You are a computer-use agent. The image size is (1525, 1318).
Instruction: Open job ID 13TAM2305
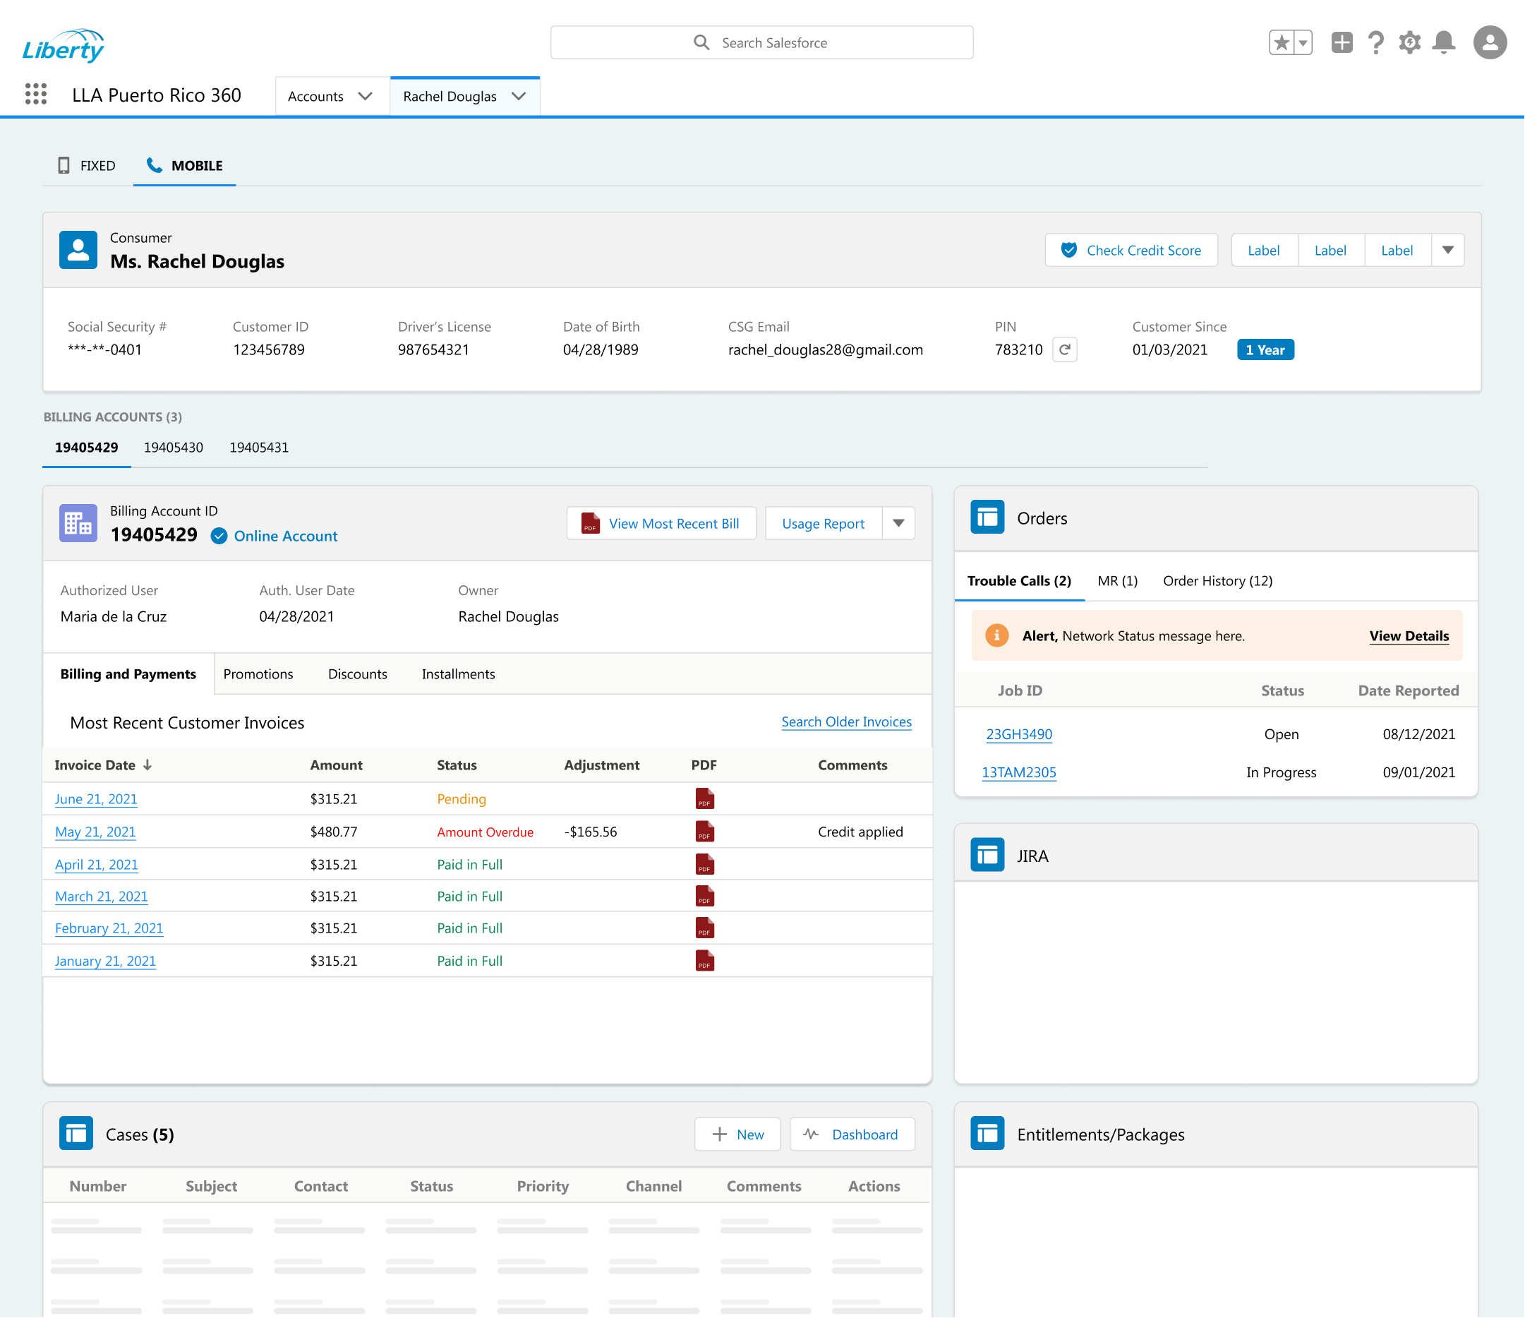coord(1018,772)
